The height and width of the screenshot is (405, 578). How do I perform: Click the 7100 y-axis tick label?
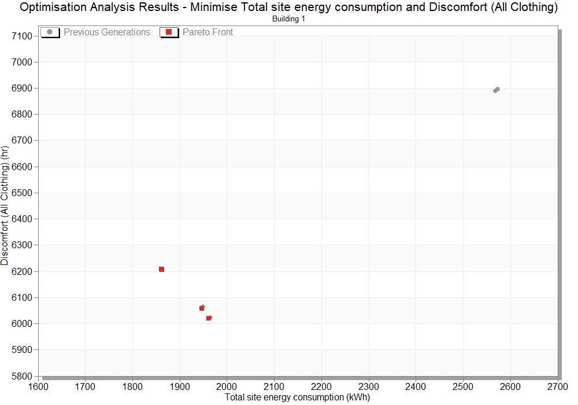tap(22, 36)
